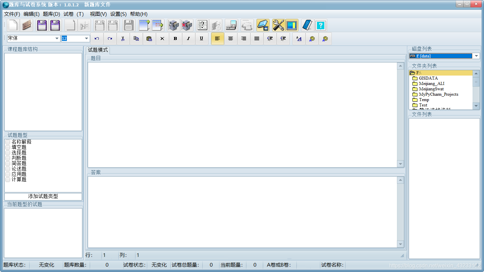Open the 设置(S) menu

(119, 14)
